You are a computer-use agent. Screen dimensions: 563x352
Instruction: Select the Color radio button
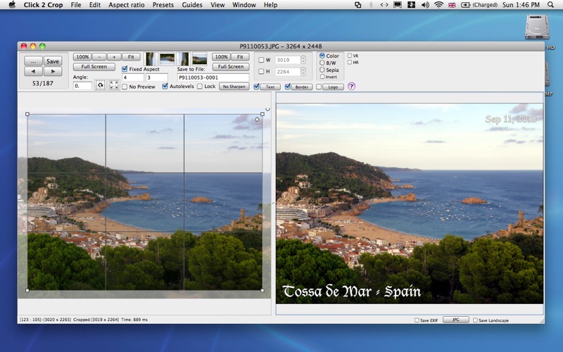tap(322, 56)
